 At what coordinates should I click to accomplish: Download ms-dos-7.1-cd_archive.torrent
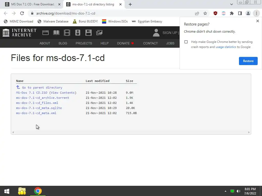tap(43, 98)
